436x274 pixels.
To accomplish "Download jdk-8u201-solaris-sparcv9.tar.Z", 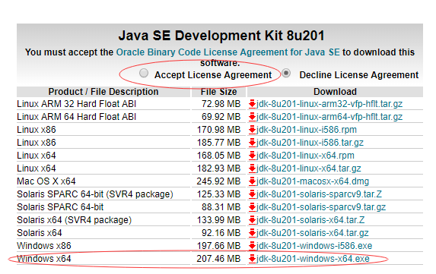I will pos(319,194).
